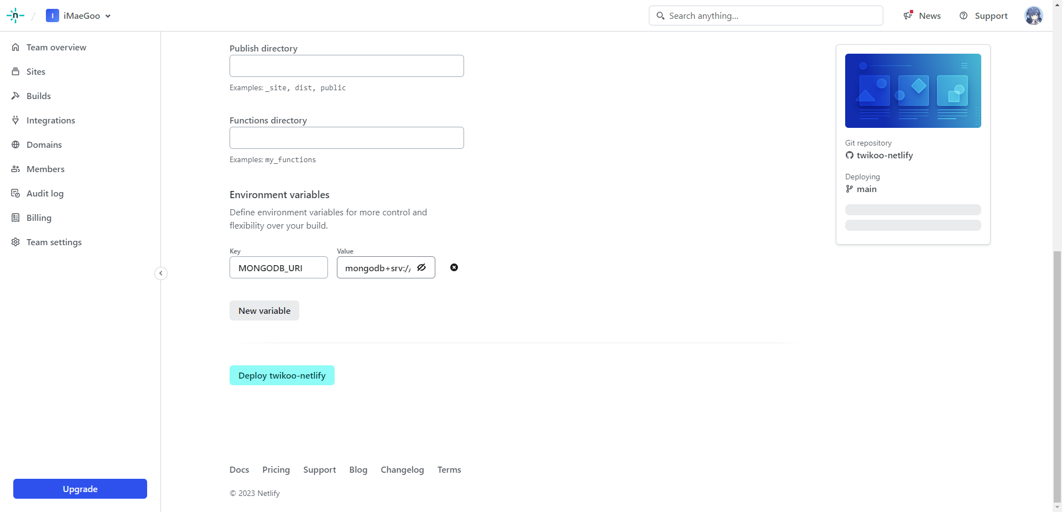Collapse the left sidebar panel
This screenshot has width=1062, height=512.
[160, 273]
